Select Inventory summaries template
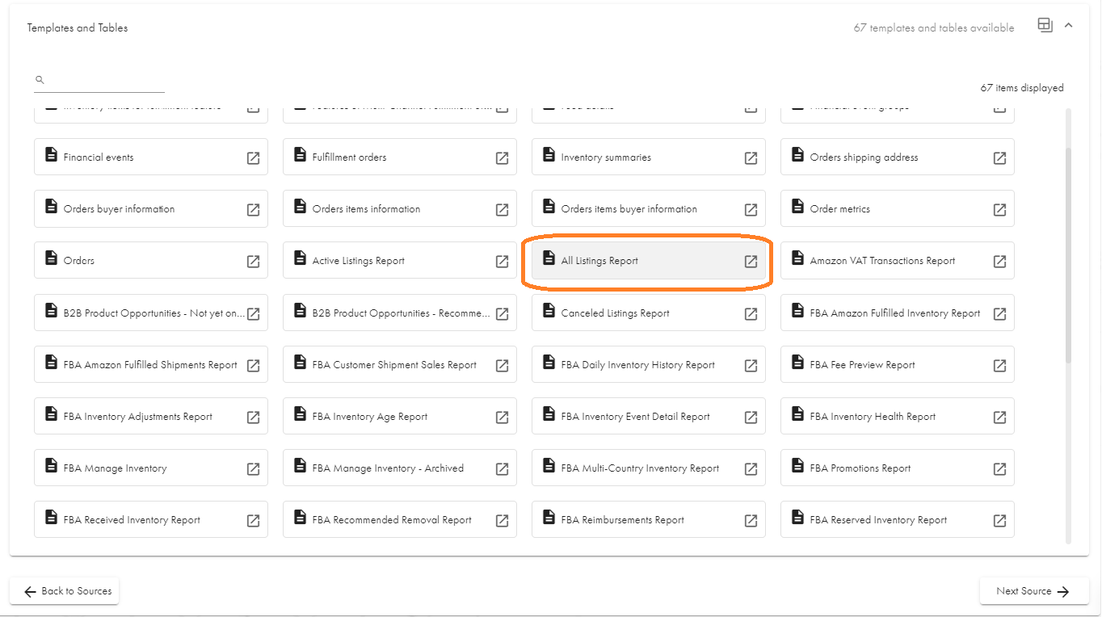Screen dimensions: 1102x617 pos(606,157)
